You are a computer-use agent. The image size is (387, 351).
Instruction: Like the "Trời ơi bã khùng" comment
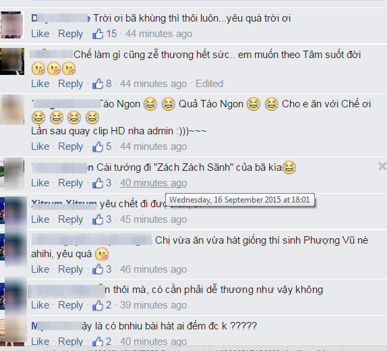click(x=40, y=34)
